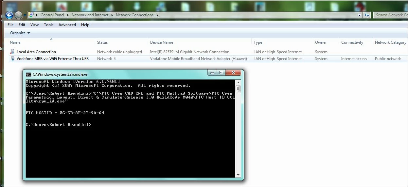The image size is (408, 187).
Task: Select Control Panel in address breadcrumb
Action: [52, 15]
